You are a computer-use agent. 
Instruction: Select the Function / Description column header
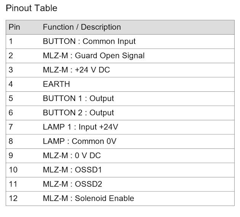(x=82, y=27)
